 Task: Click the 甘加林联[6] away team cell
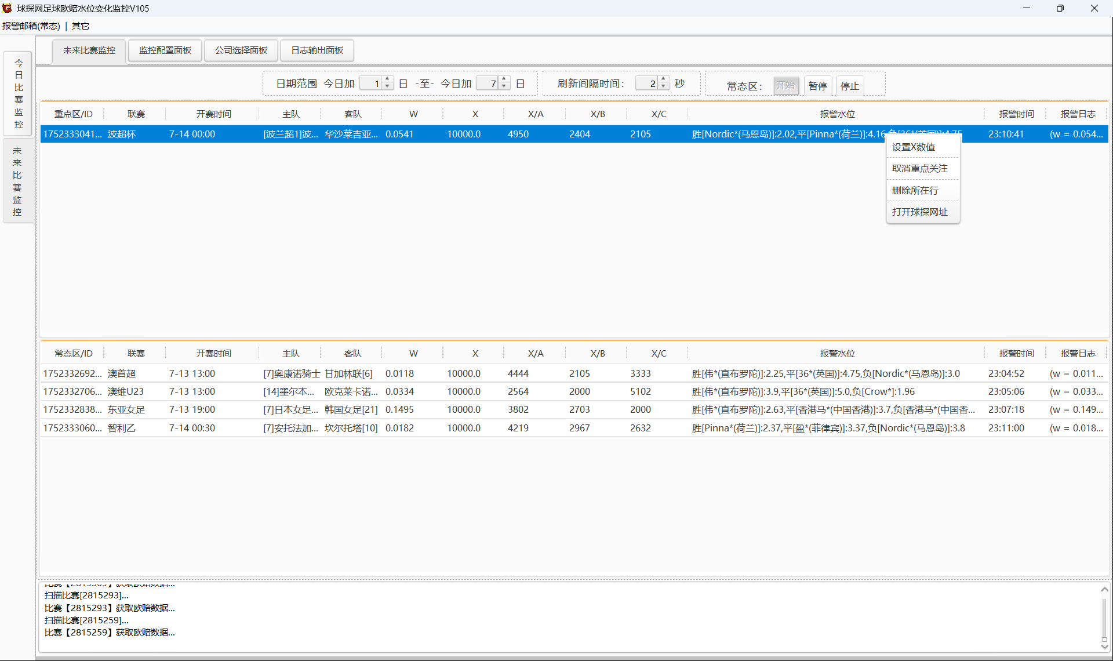click(x=348, y=374)
